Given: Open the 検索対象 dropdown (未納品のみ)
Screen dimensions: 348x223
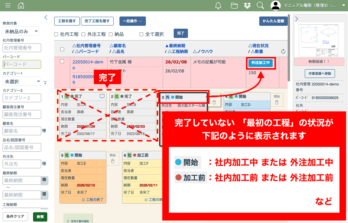Looking at the screenshot, I should (21, 31).
